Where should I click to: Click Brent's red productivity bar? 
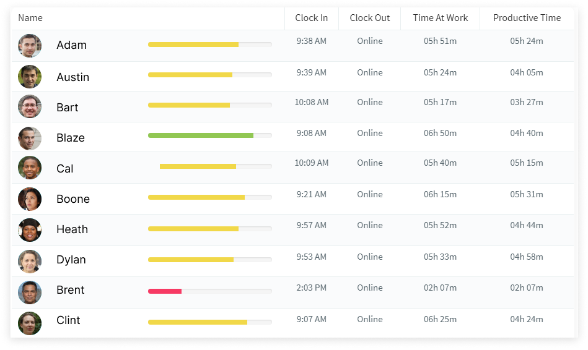click(165, 291)
